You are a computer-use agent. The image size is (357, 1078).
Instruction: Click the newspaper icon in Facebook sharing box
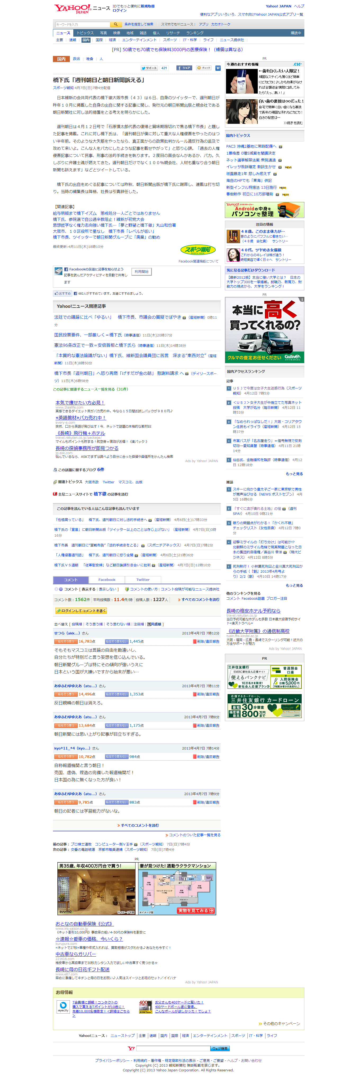pos(58,271)
